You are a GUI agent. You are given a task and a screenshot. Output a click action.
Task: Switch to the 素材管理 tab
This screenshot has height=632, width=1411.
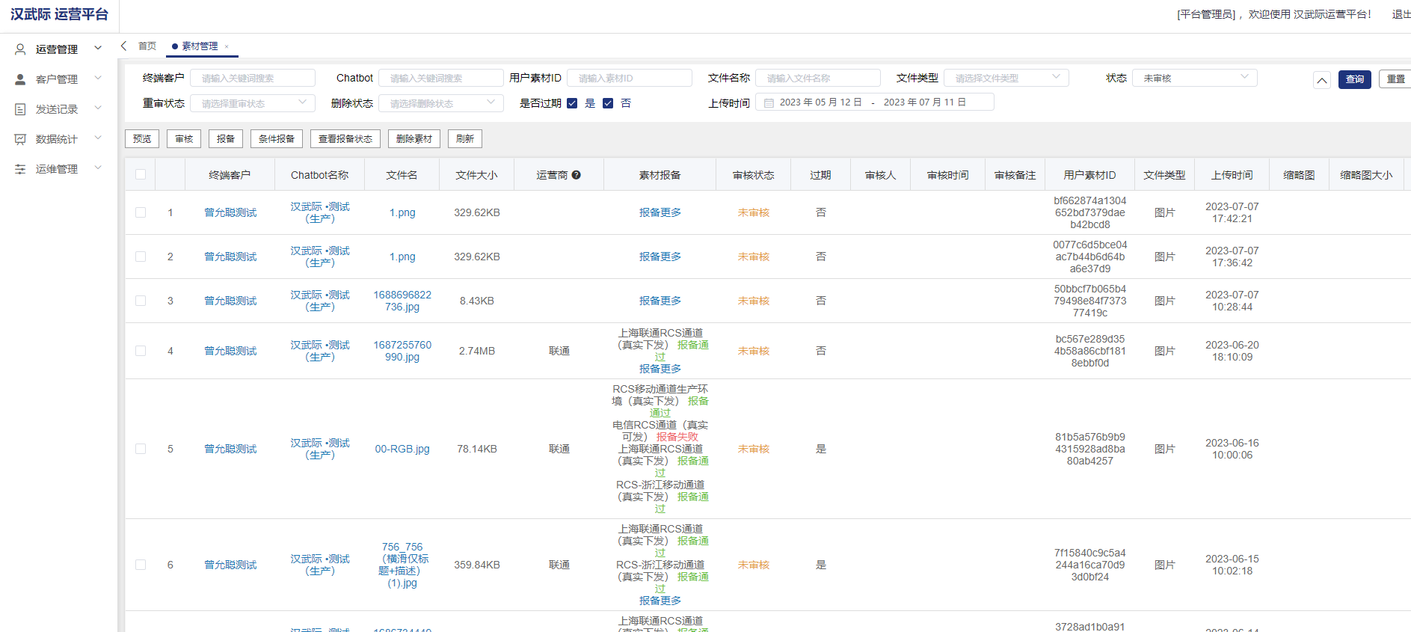pos(200,46)
